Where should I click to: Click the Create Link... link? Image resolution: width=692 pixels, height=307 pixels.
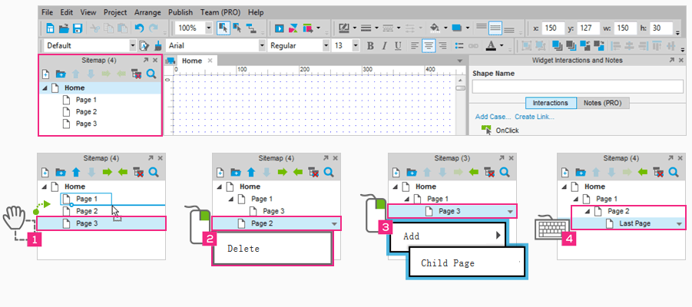(x=535, y=117)
